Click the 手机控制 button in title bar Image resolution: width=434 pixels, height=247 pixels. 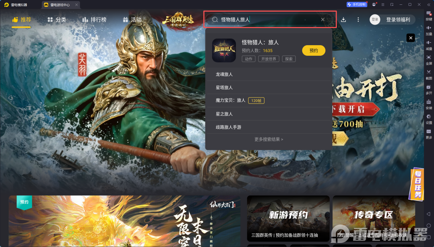[x=357, y=4]
